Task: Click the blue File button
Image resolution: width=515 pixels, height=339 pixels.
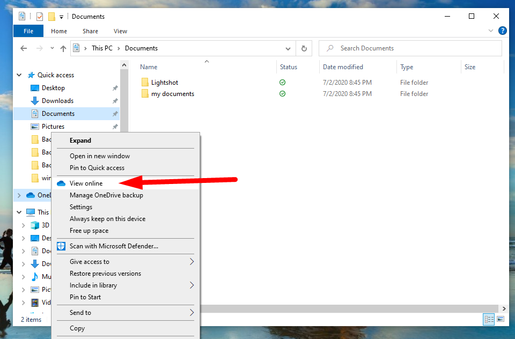Action: tap(28, 31)
